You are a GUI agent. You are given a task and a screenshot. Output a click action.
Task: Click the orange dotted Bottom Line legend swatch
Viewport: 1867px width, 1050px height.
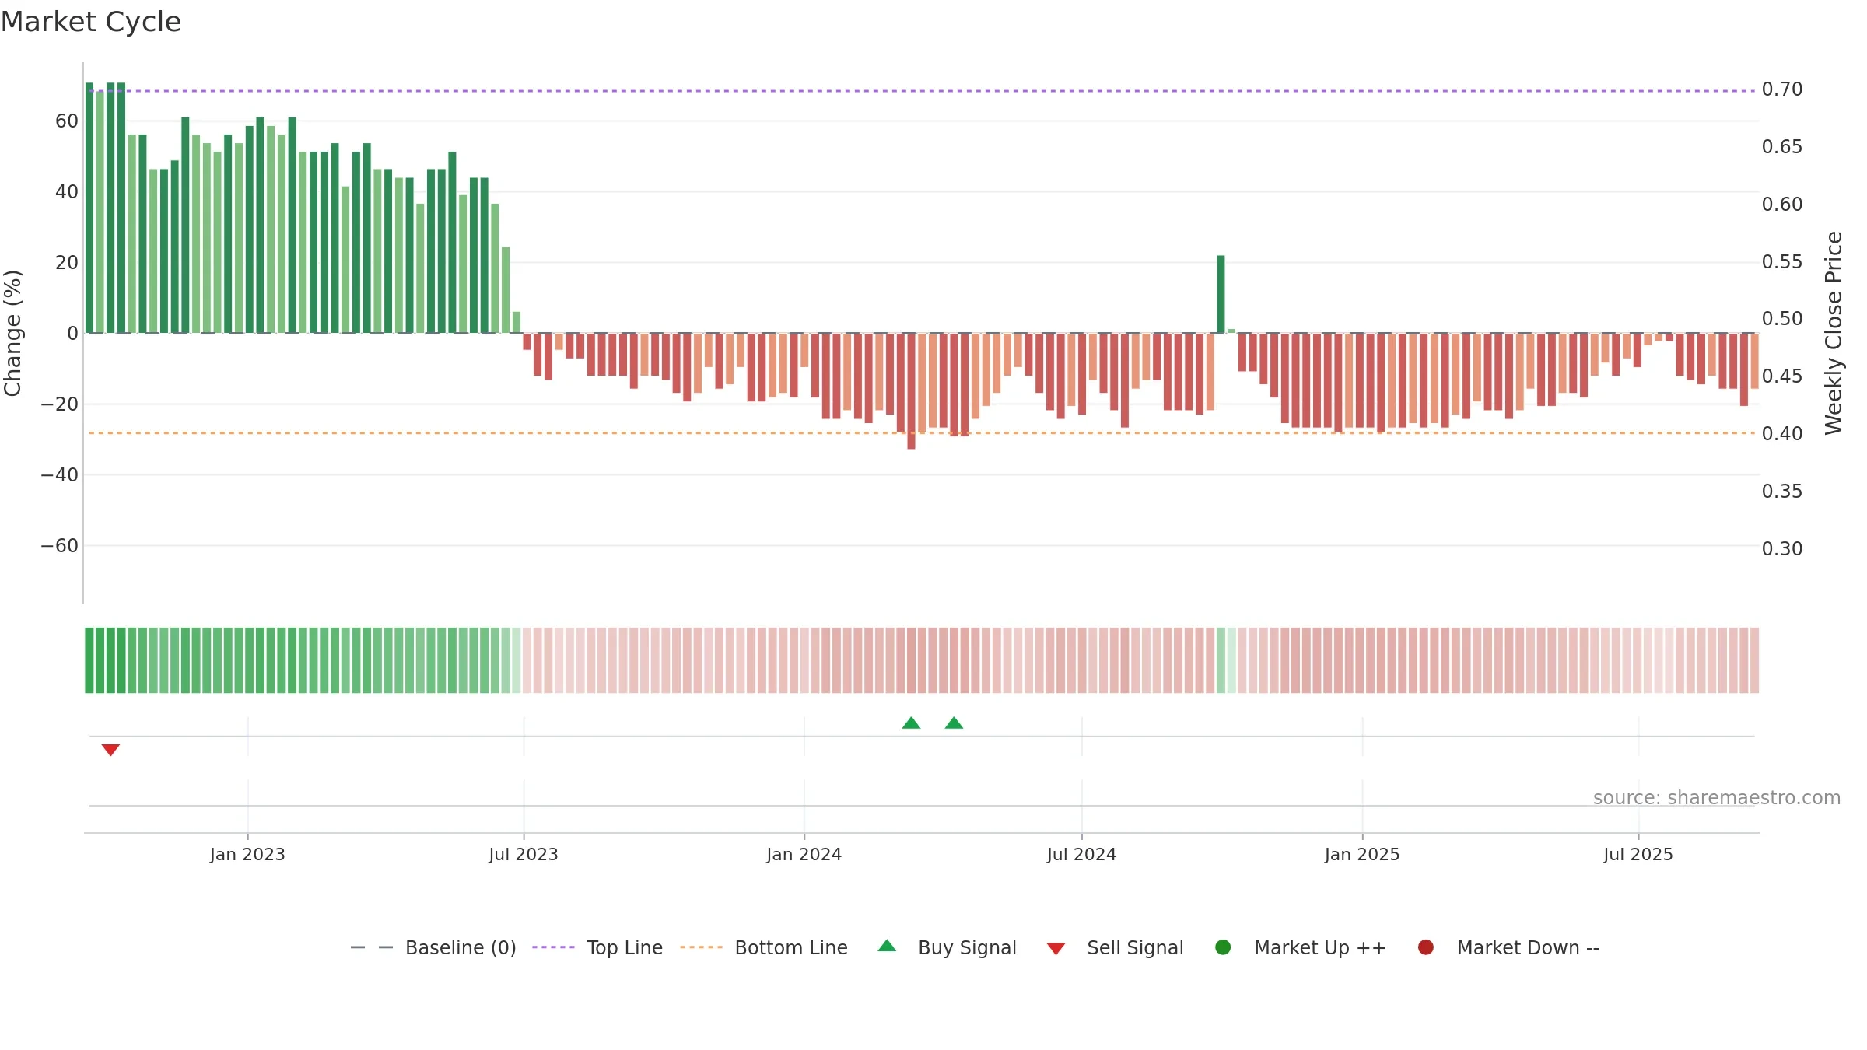click(701, 947)
